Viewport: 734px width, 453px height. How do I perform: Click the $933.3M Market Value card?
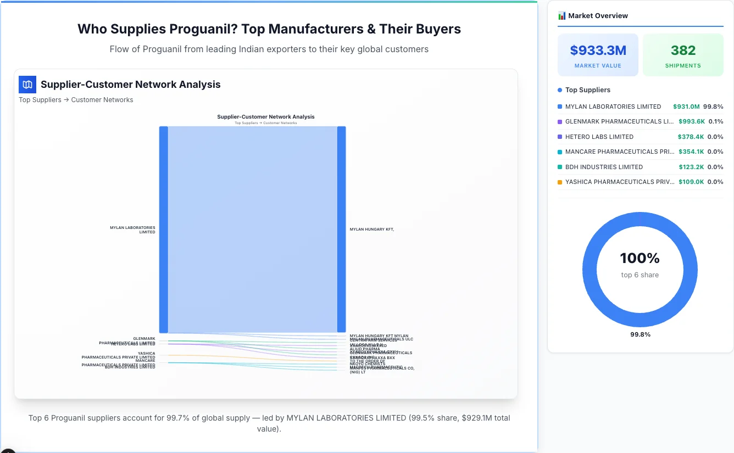click(598, 54)
